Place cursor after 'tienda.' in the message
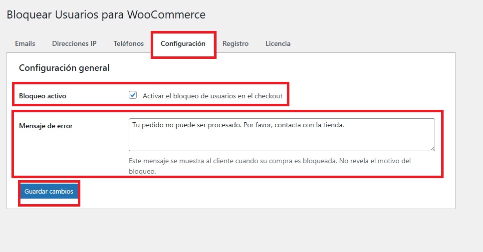This screenshot has height=252, width=483. (345, 125)
